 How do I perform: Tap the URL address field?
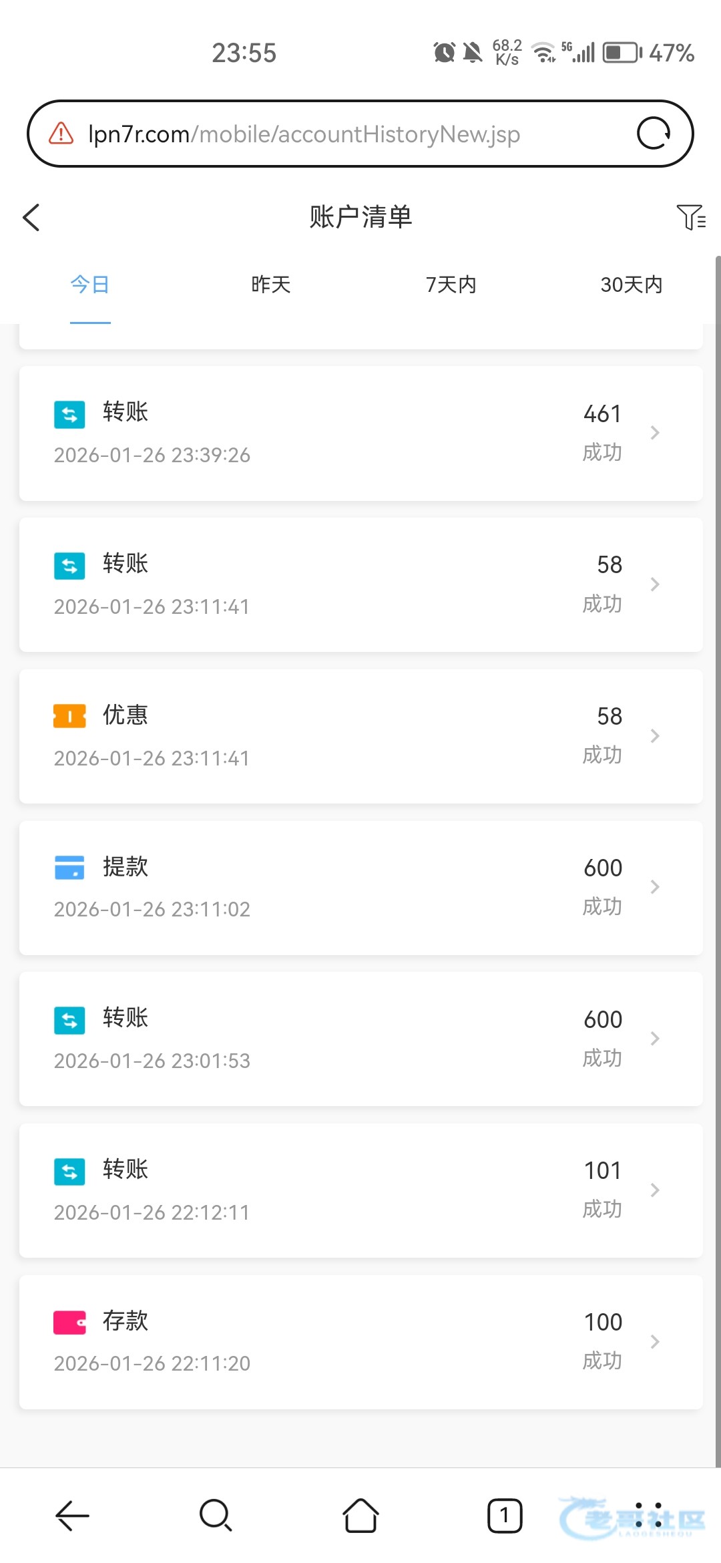coord(347,134)
